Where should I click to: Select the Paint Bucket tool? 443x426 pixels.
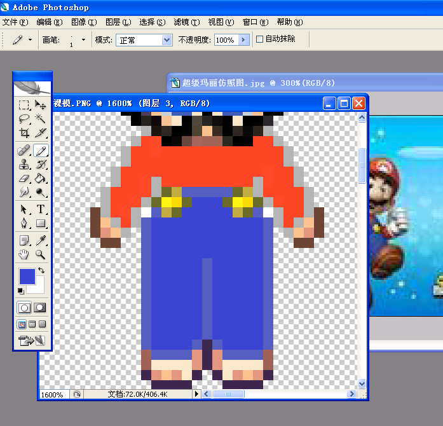[41, 179]
